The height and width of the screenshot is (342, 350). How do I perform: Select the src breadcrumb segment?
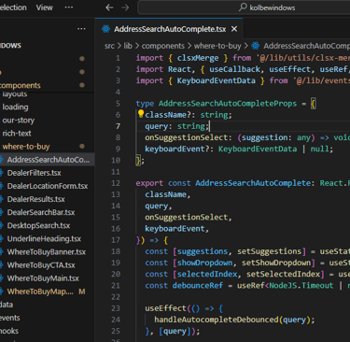[109, 46]
